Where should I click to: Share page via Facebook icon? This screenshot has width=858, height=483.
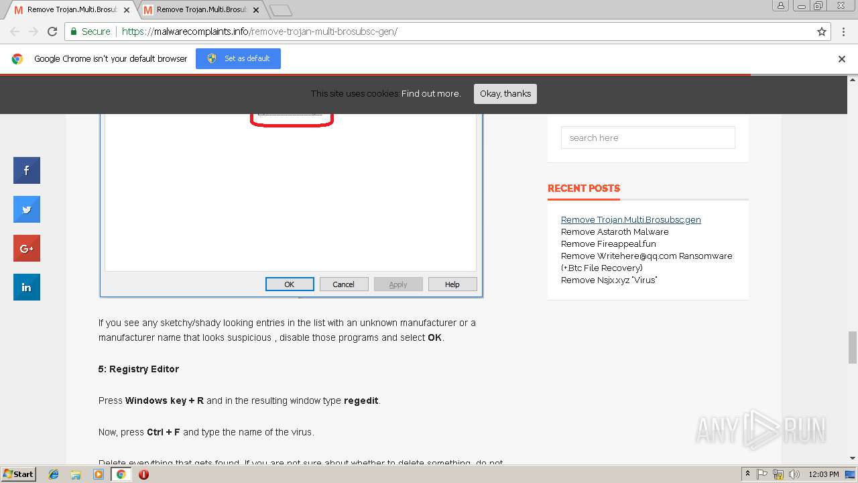27,170
